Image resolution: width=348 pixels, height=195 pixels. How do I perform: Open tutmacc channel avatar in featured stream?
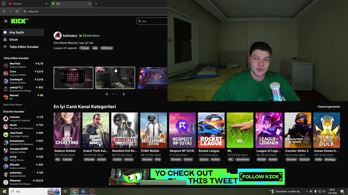(x=57, y=35)
